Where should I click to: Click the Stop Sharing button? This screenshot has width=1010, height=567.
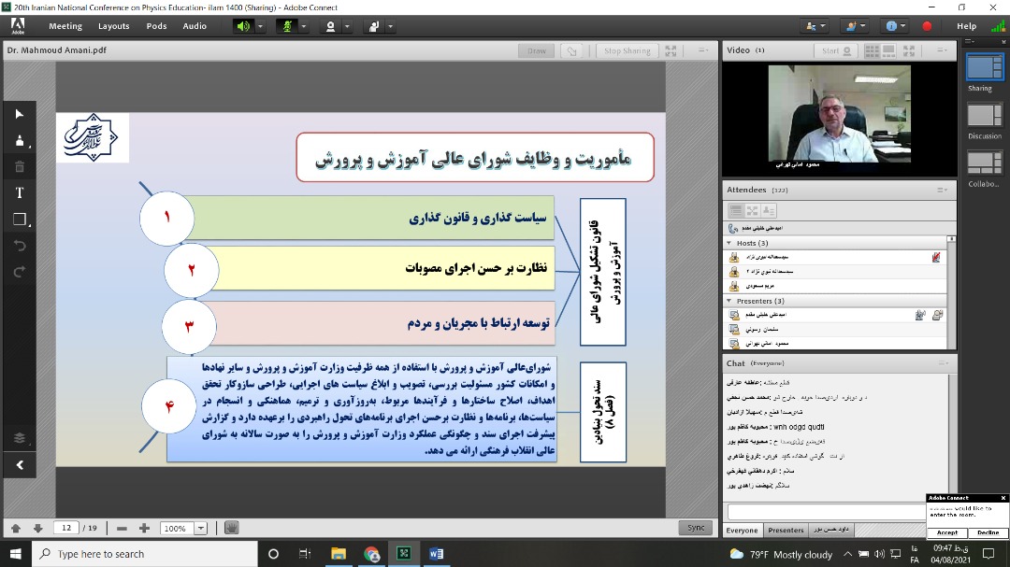627,50
